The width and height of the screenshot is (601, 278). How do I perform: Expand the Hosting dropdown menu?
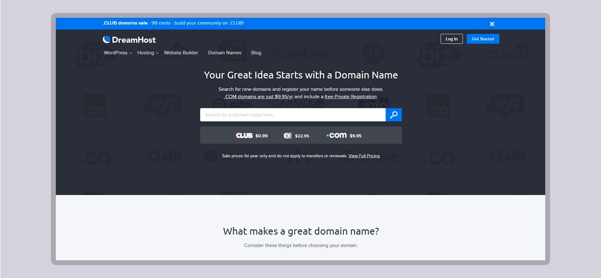[148, 53]
